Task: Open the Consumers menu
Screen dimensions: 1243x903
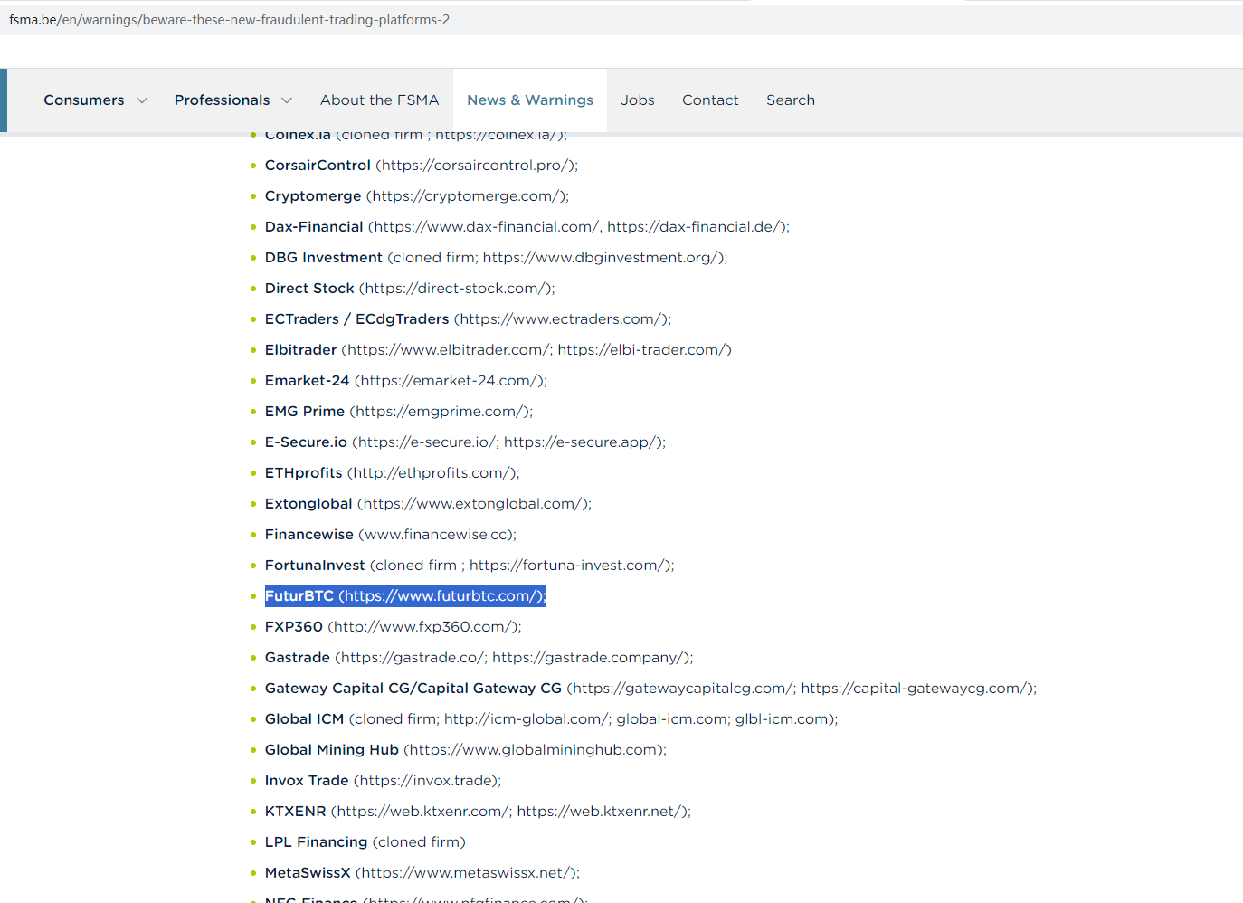Action: tap(84, 100)
